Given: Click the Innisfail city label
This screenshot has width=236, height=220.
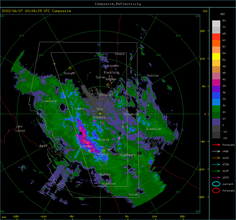Looking at the screenshot, I should tap(106, 95).
